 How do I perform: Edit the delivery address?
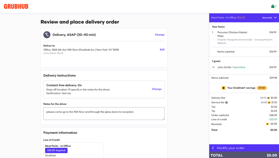pyautogui.click(x=162, y=50)
